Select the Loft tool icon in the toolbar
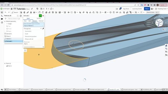Viewport: 168px width, 94px height. (31, 12)
